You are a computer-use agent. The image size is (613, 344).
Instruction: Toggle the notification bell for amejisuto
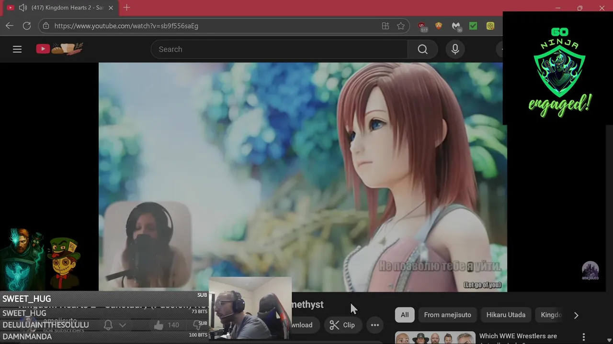point(108,325)
